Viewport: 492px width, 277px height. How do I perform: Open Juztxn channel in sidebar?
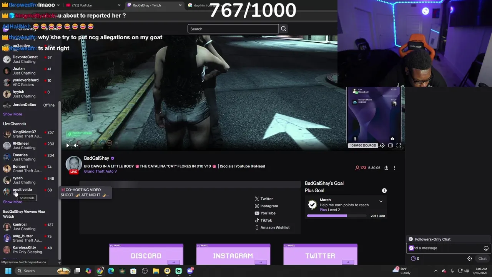(29, 71)
